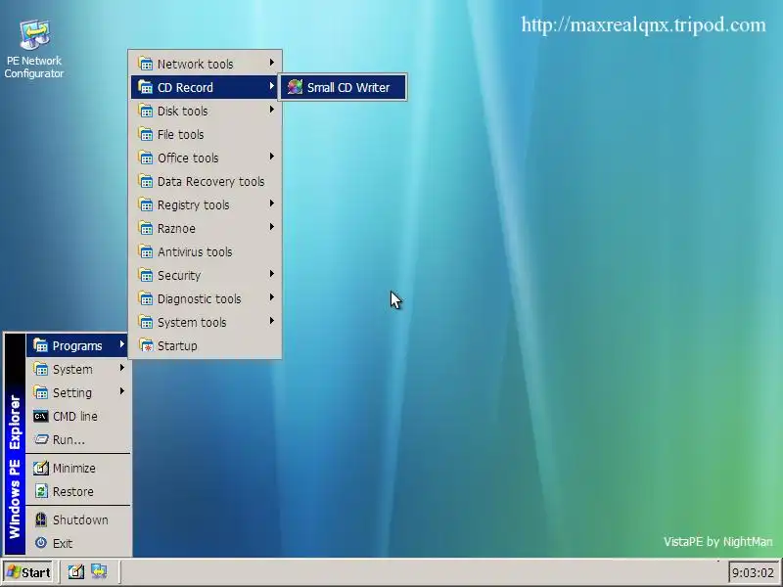This screenshot has height=587, width=783.
Task: Click the Raznoe folder icon
Action: click(x=145, y=228)
